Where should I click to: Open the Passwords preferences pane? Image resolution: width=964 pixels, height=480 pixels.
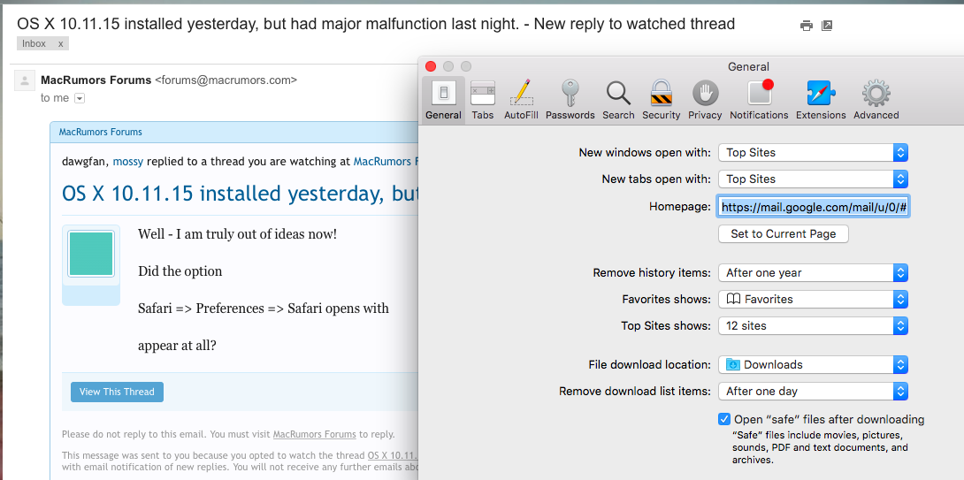[x=570, y=100]
